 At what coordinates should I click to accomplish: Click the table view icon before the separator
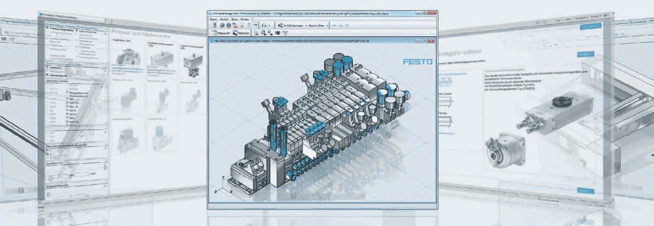pos(255,25)
